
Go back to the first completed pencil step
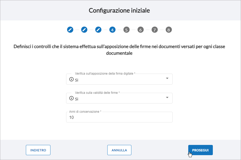[x=70, y=30]
